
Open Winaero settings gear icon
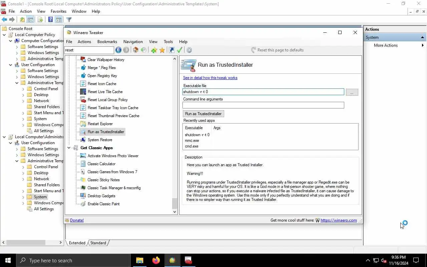click(189, 50)
